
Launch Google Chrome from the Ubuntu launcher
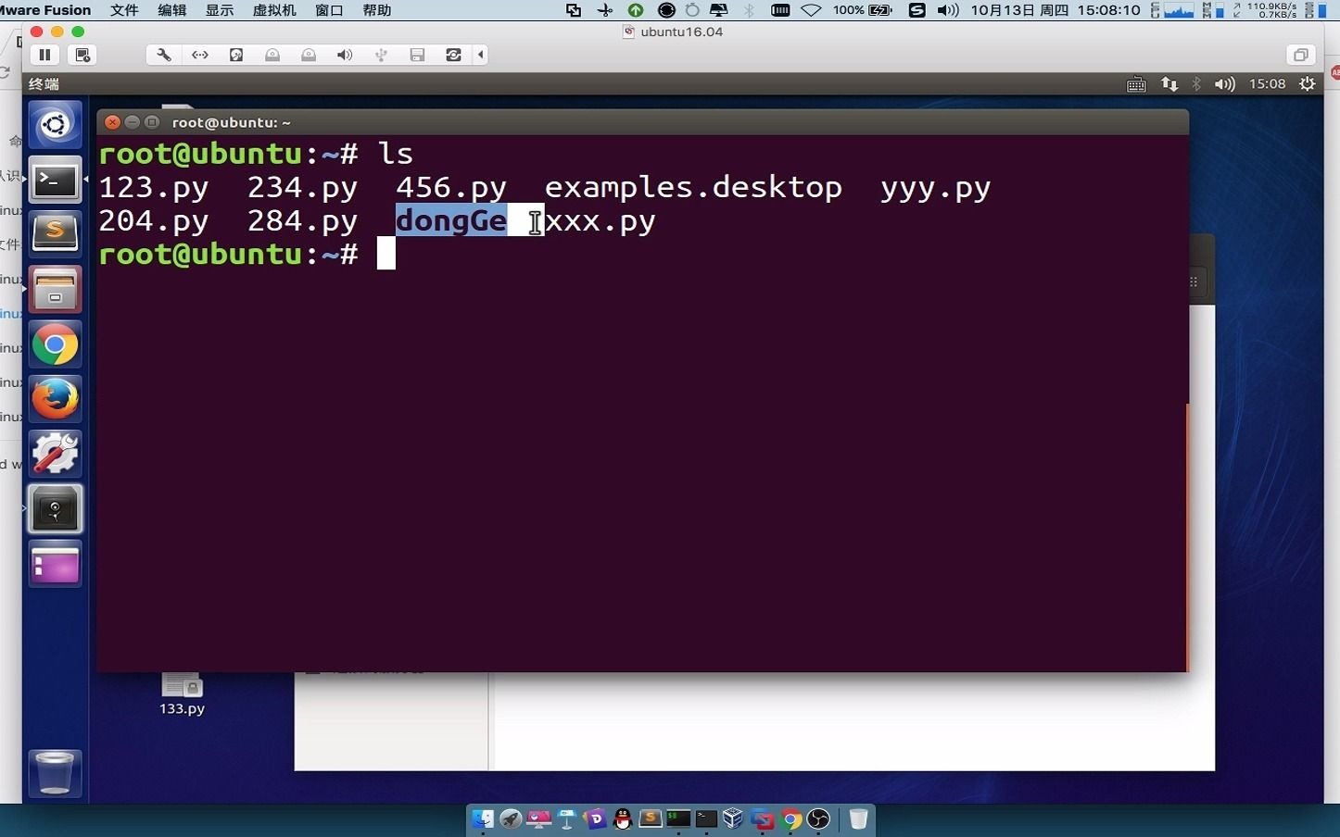tap(56, 344)
